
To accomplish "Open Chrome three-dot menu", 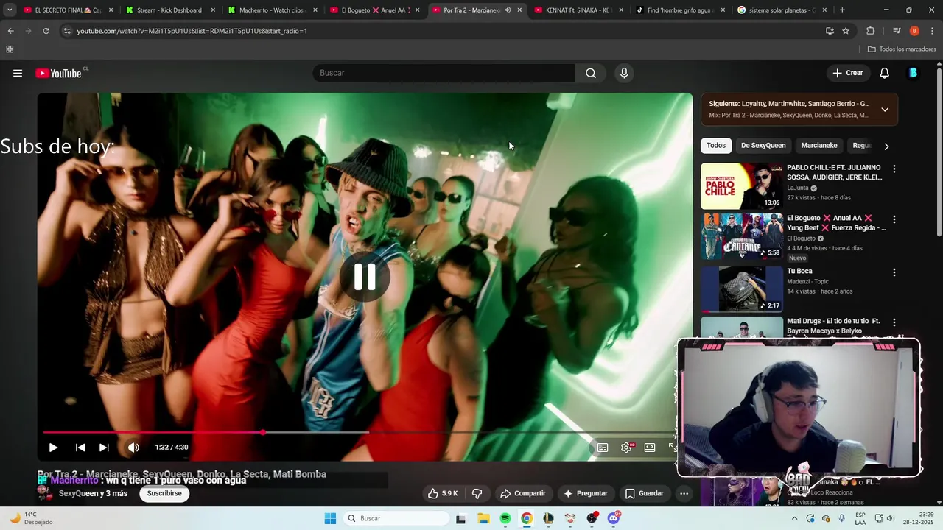I will coord(932,31).
